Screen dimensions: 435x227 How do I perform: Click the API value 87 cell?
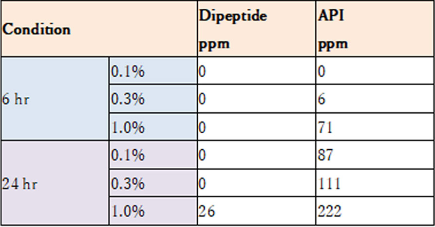coord(376,155)
